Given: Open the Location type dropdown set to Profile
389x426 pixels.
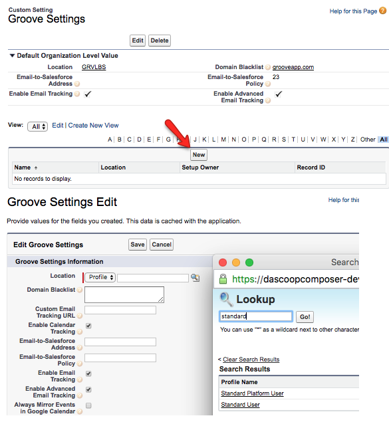Looking at the screenshot, I should [x=100, y=277].
